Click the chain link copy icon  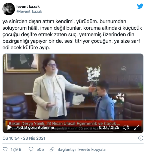(x=52, y=149)
